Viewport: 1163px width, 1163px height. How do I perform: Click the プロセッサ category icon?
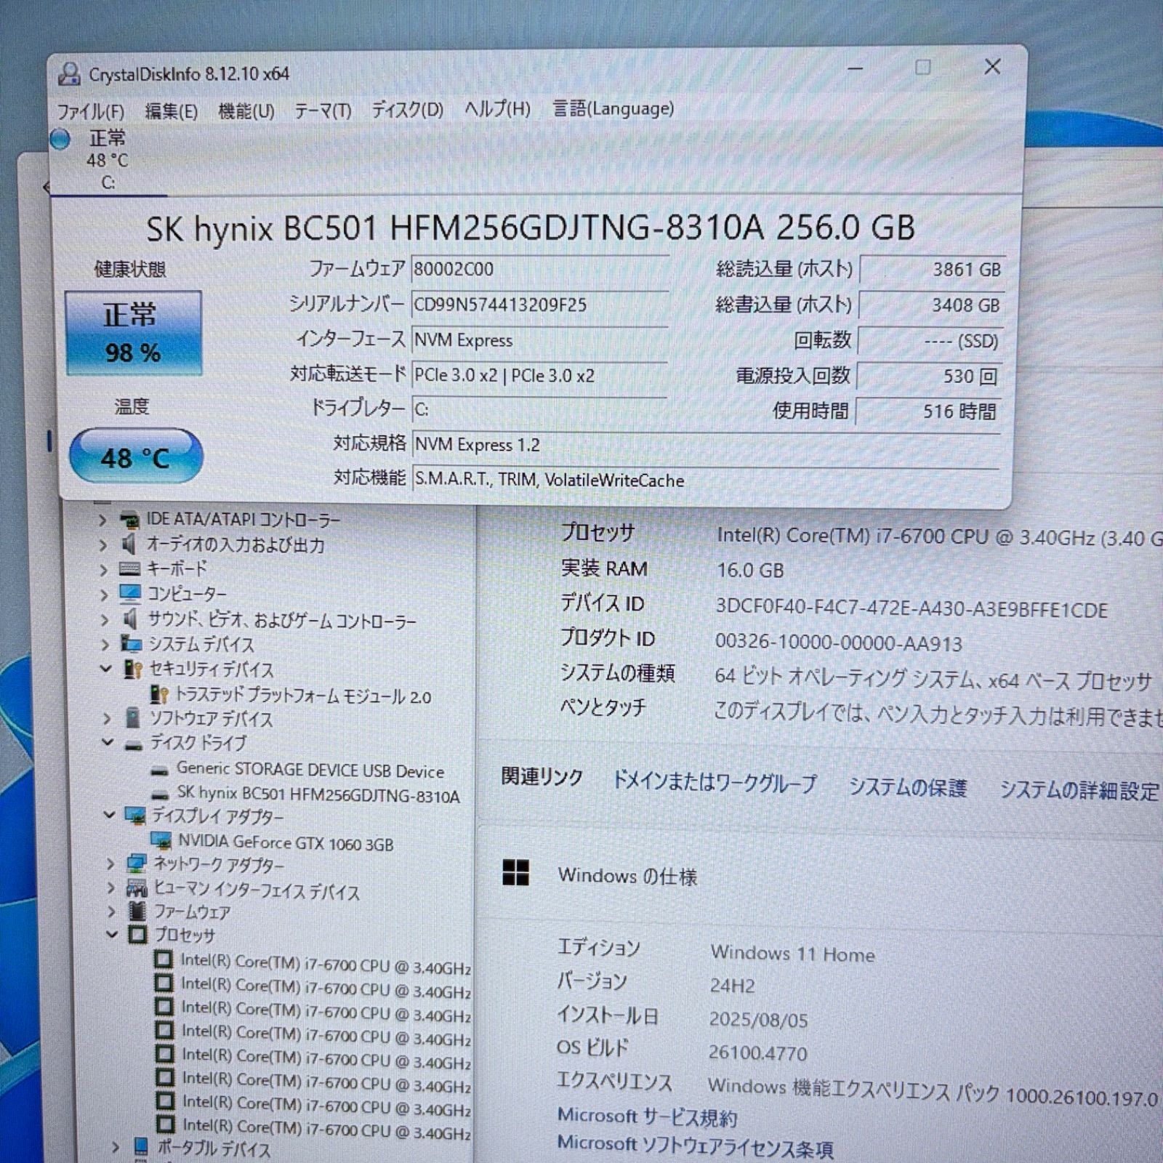click(x=138, y=935)
